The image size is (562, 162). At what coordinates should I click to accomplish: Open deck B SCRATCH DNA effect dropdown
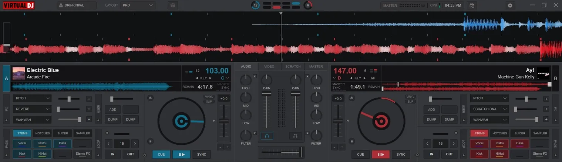(x=489, y=109)
